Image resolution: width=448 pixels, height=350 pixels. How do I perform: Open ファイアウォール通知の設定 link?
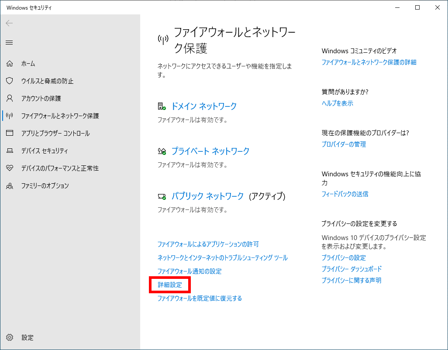point(190,271)
